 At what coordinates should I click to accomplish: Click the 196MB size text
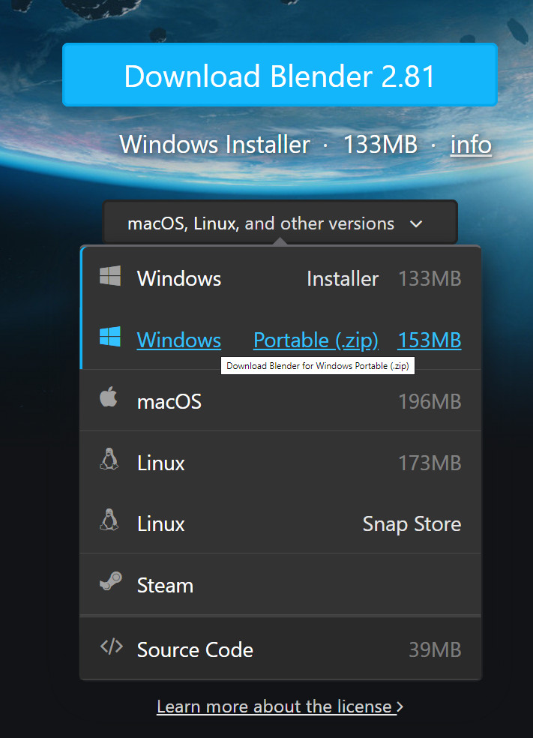tap(430, 401)
